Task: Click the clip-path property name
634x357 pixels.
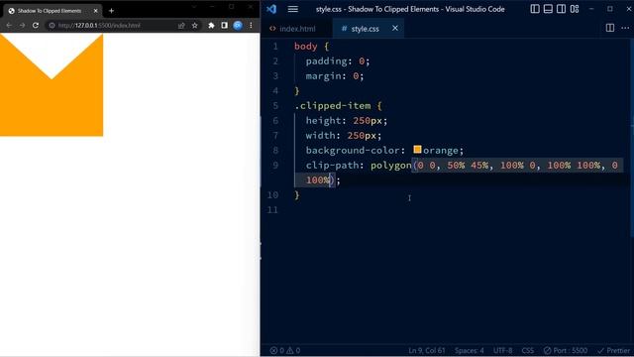Action: (x=332, y=166)
